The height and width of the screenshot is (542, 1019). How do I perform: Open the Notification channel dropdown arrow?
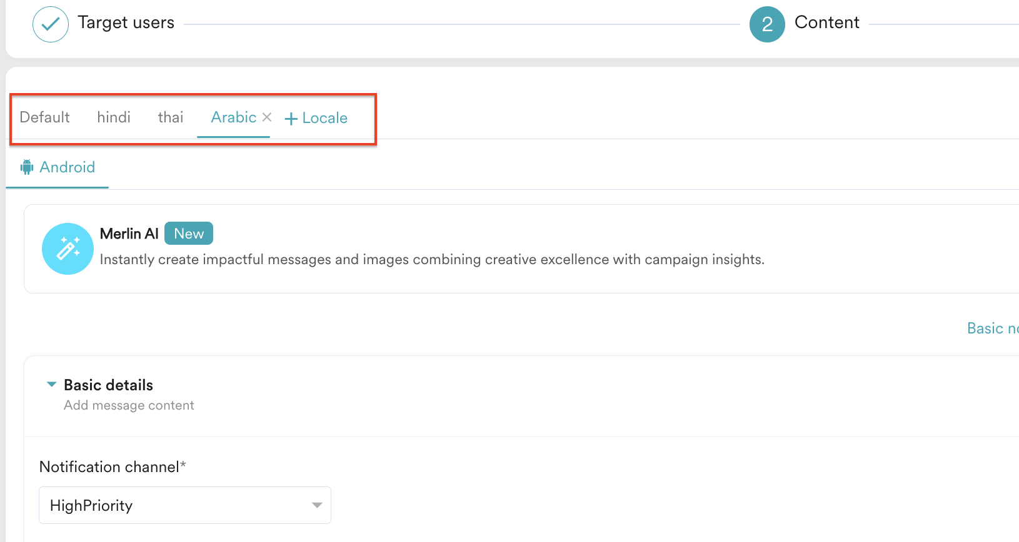(317, 505)
